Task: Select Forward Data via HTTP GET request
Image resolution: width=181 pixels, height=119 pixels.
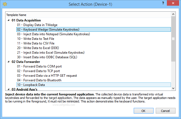Action: click(47, 76)
